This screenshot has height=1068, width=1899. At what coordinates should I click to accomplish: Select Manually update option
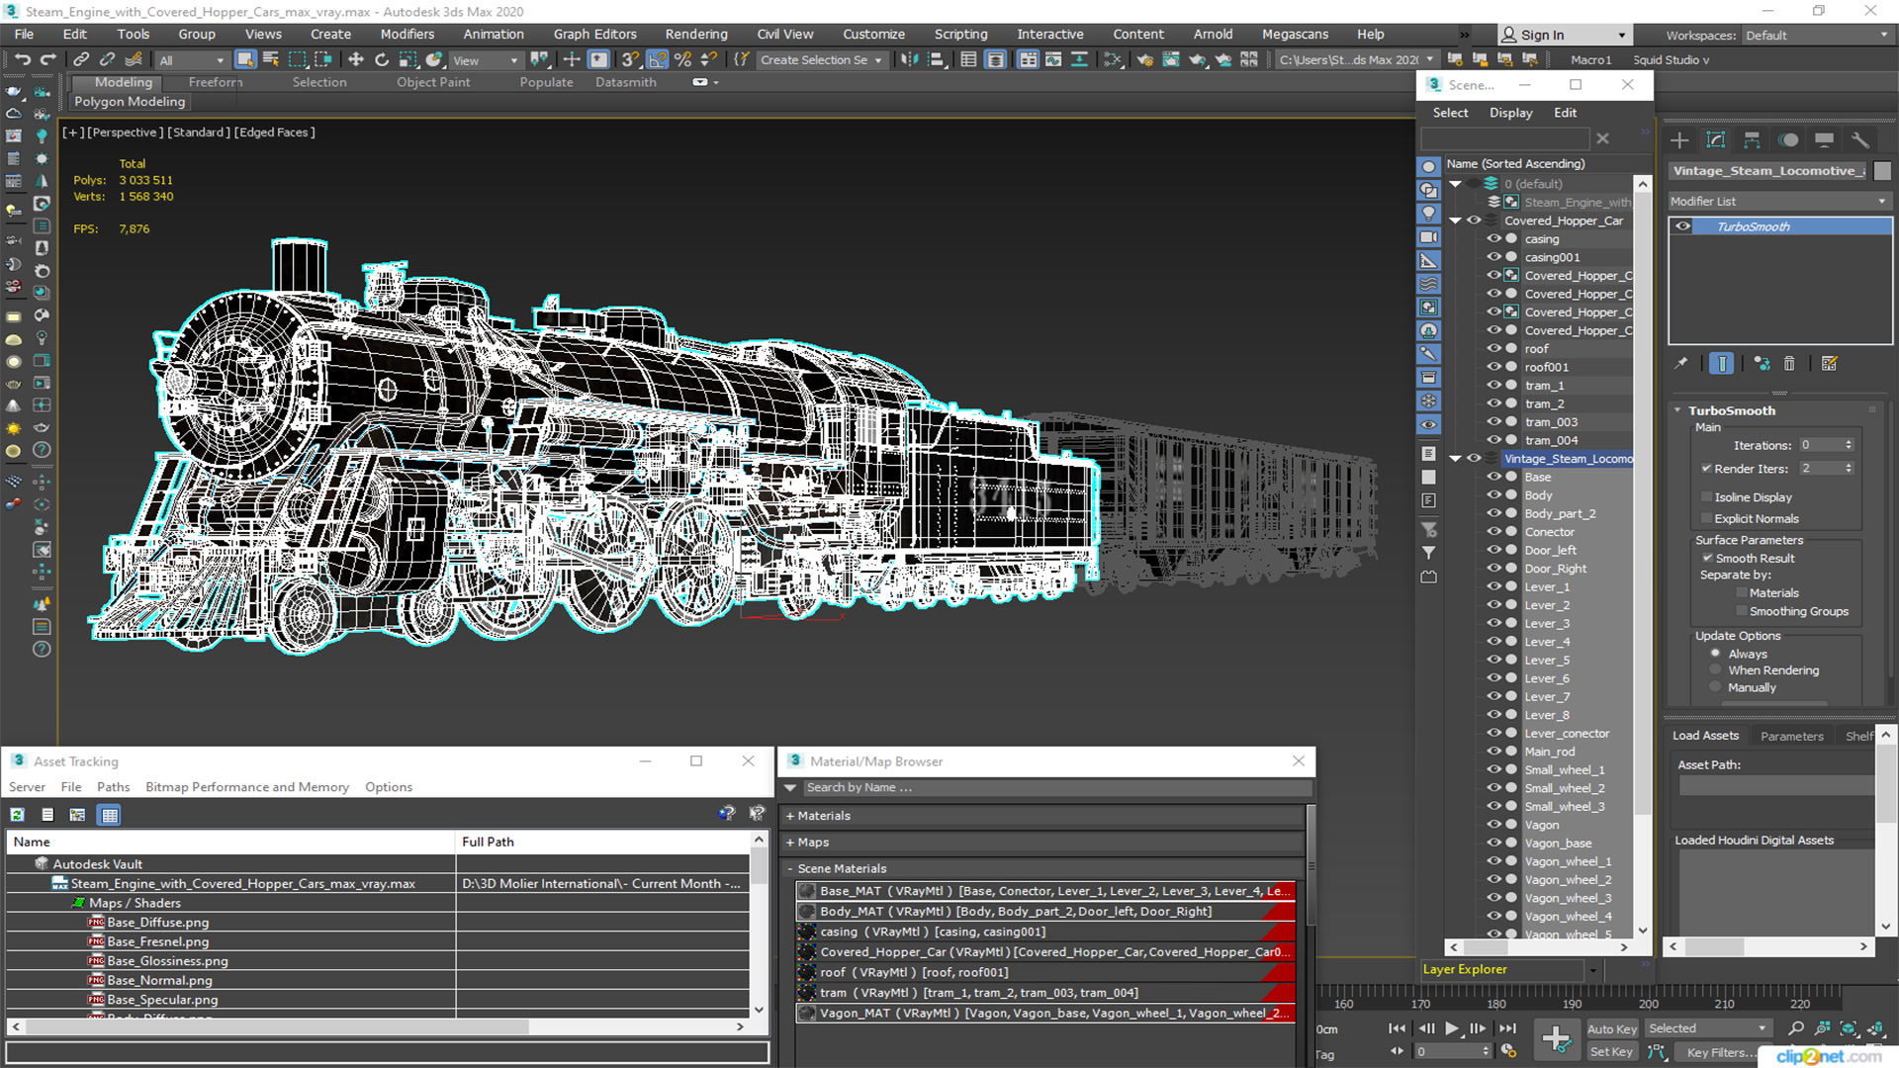coord(1715,687)
